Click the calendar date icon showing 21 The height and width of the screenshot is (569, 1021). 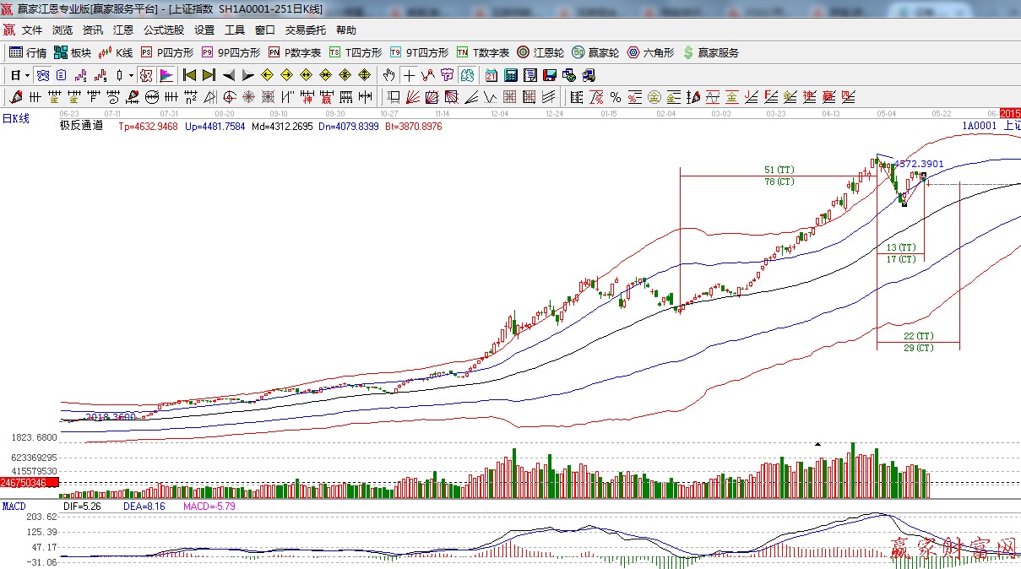(x=491, y=75)
